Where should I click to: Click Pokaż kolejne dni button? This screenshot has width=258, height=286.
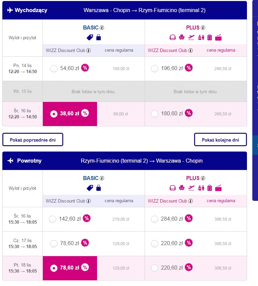tap(220, 140)
